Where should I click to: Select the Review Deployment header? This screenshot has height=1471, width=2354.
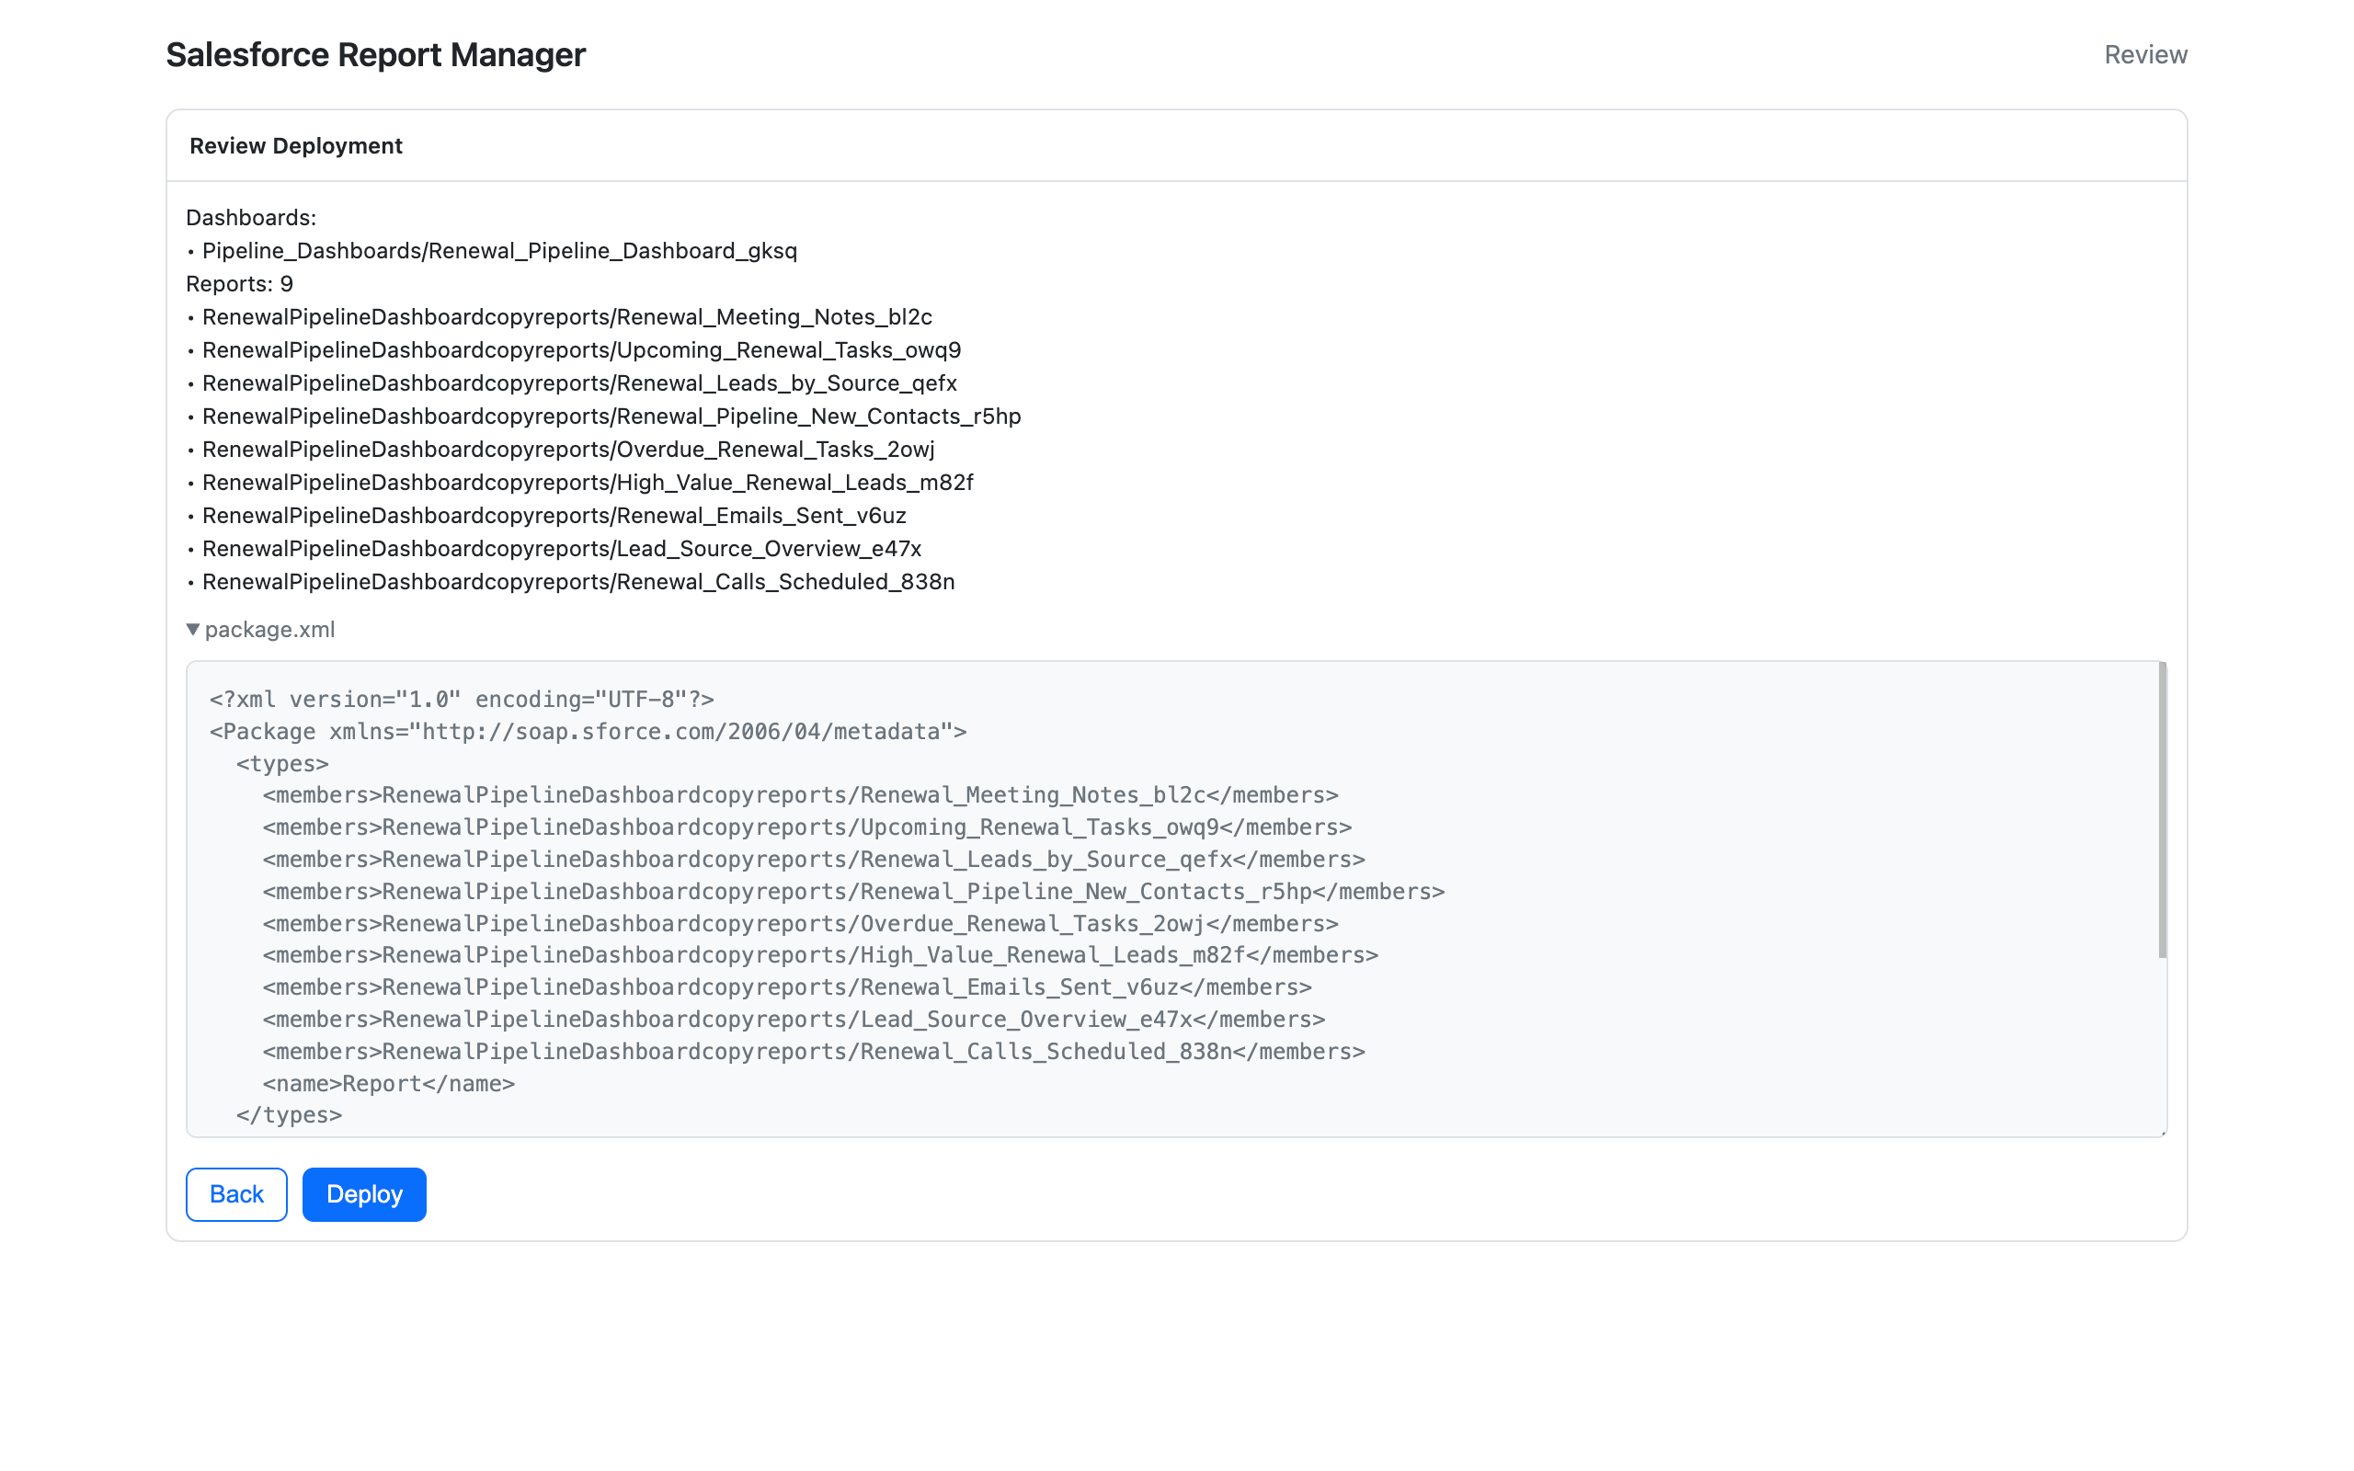click(x=296, y=146)
